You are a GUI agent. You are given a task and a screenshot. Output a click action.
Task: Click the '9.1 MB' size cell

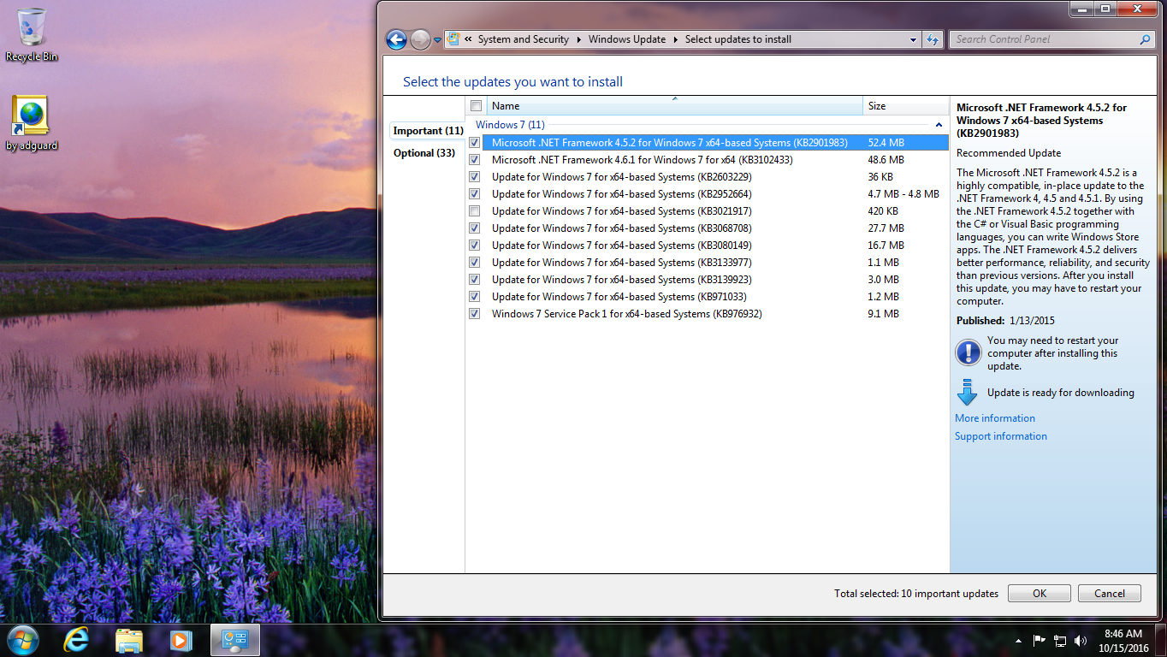(883, 314)
